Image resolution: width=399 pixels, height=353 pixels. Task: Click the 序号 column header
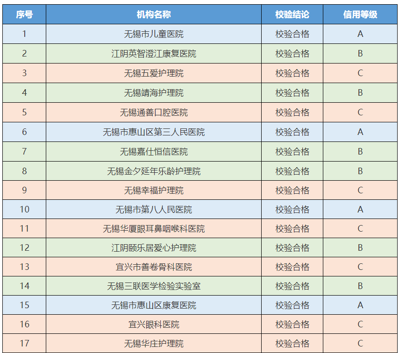tap(24, 14)
